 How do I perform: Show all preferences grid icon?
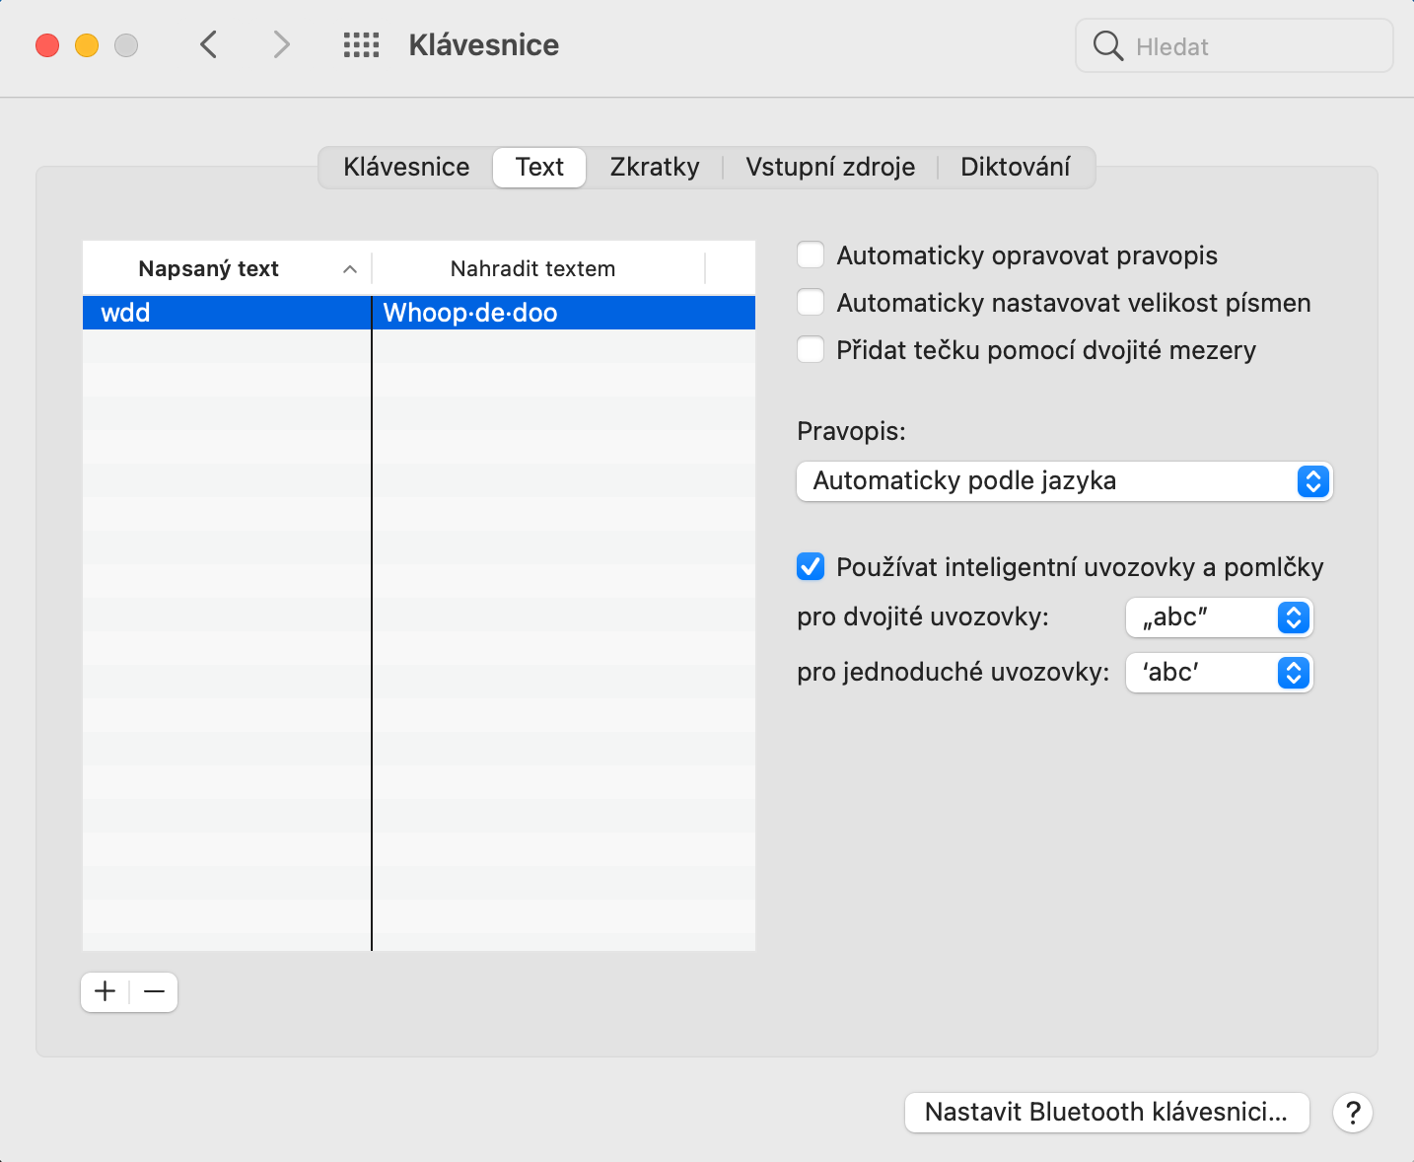(x=361, y=44)
